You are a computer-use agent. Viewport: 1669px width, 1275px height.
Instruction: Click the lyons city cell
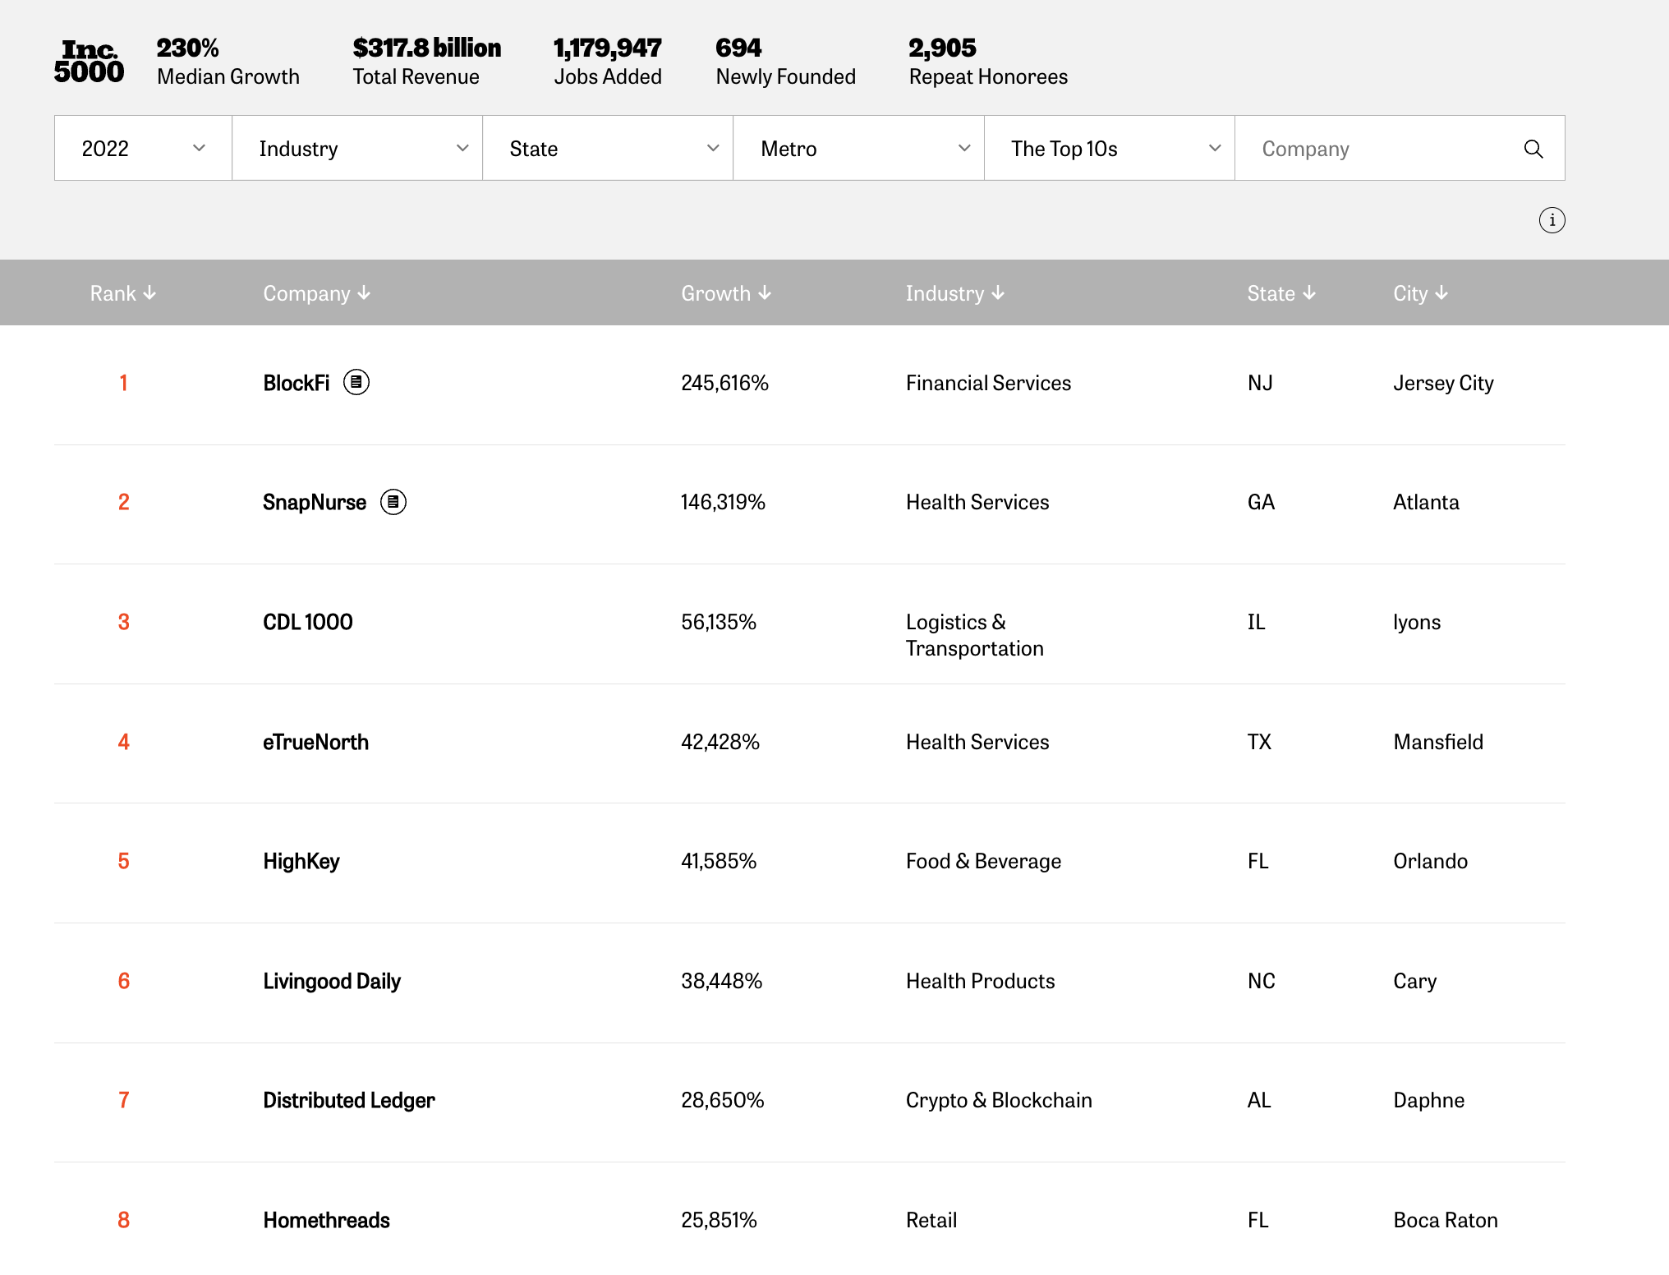(1418, 622)
